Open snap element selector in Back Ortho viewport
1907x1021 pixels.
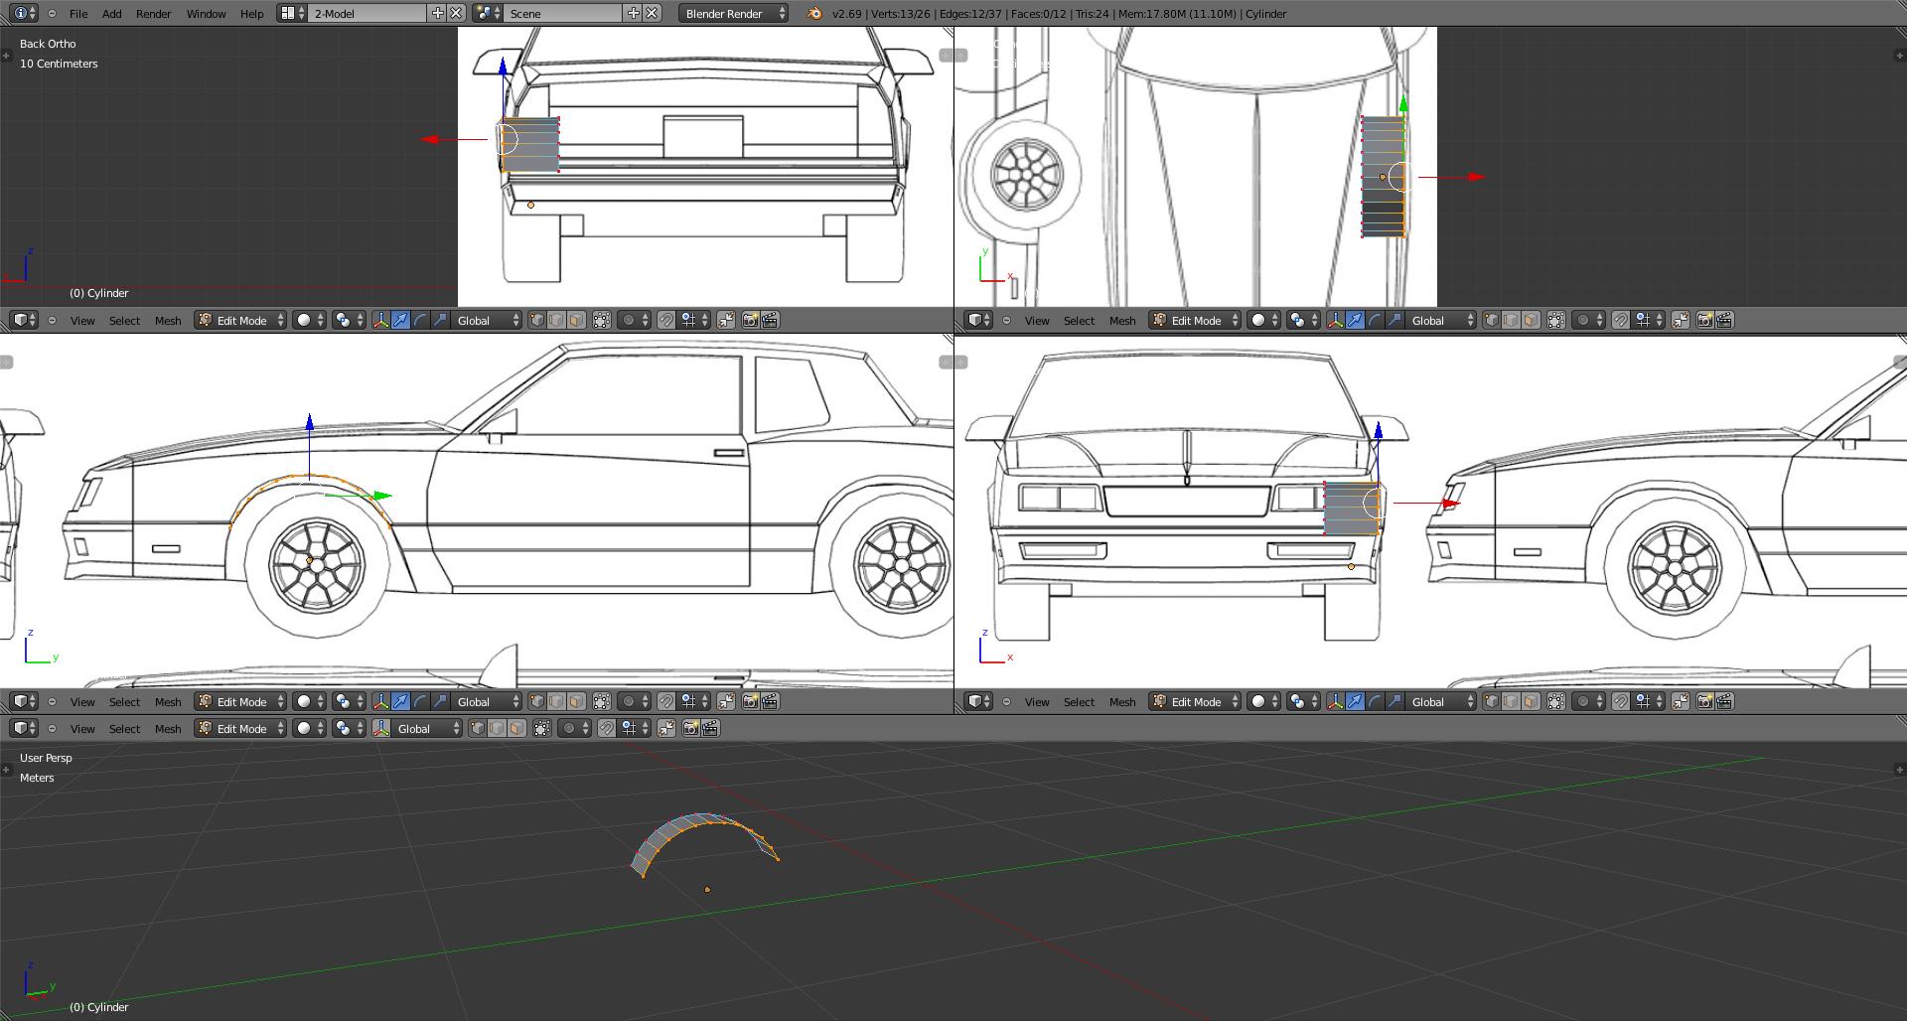693,320
